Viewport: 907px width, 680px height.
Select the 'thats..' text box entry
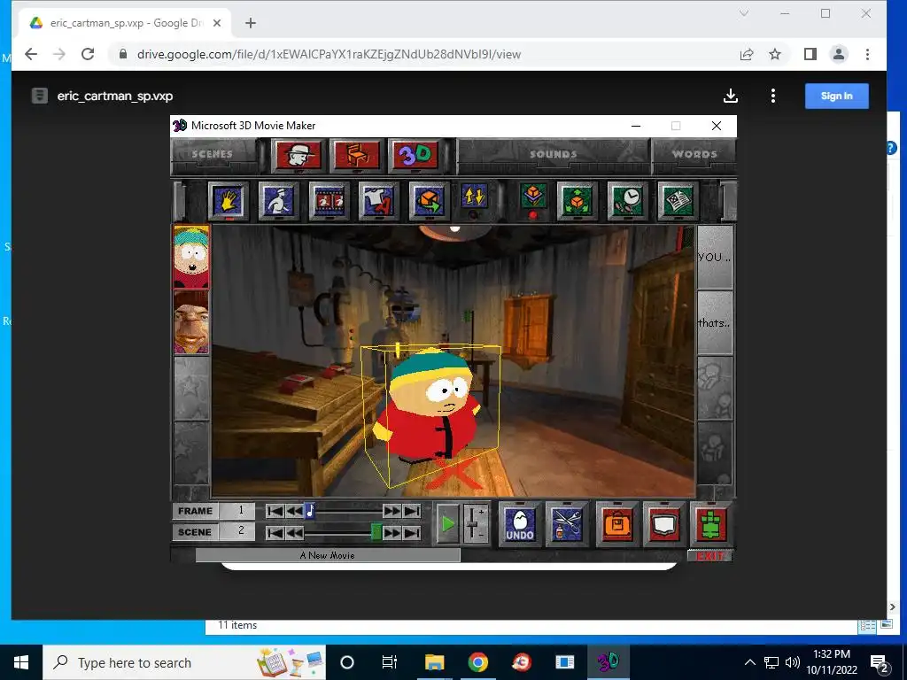[715, 322]
